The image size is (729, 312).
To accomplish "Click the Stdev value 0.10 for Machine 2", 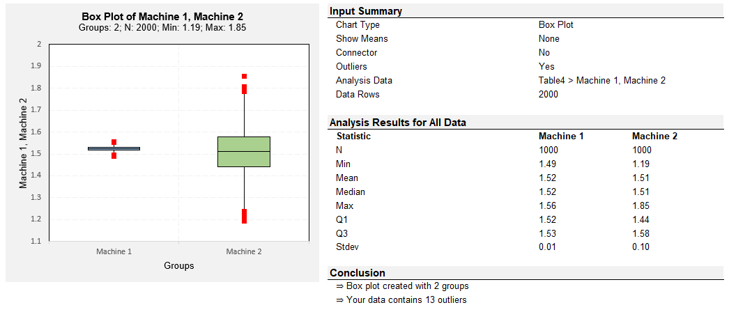I will click(x=640, y=247).
